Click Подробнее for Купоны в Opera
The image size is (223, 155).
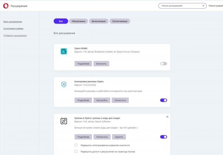coord(83,137)
